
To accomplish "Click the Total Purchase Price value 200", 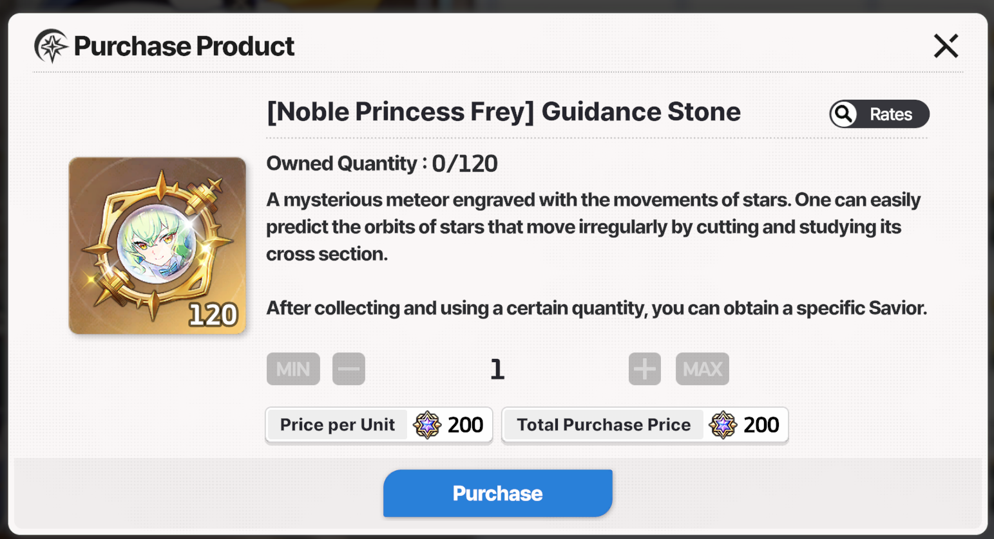I will click(761, 425).
